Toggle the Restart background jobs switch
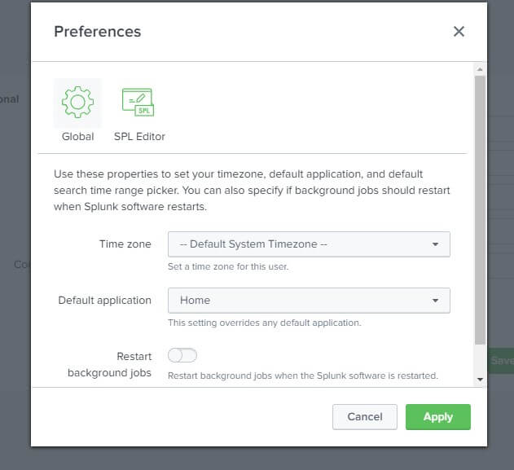 tap(182, 355)
